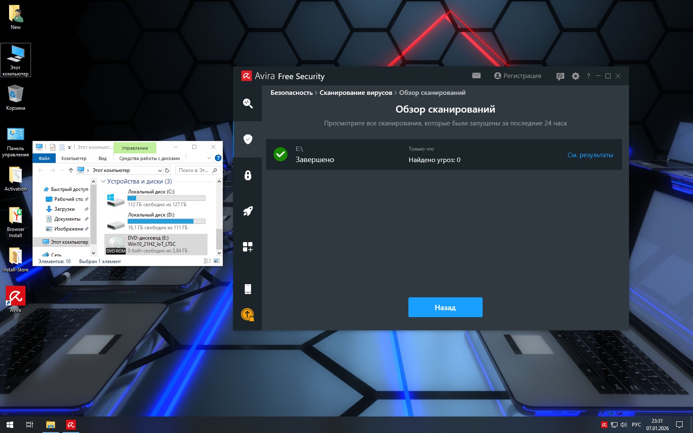
Task: Click the orange upgrade icon in sidebar
Action: pyautogui.click(x=247, y=315)
